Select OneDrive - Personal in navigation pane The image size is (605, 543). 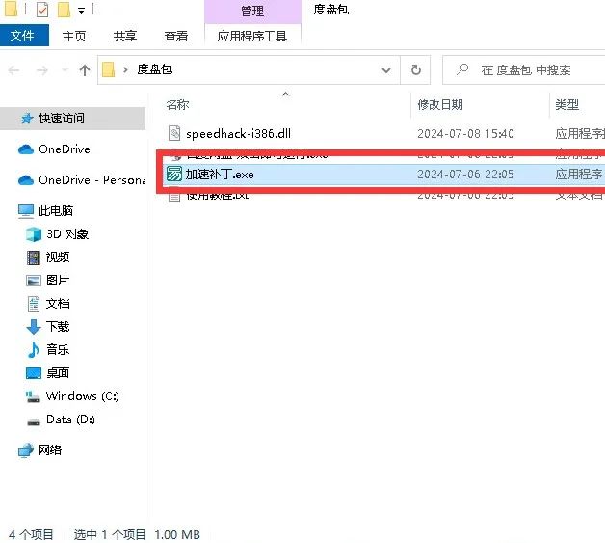point(92,180)
